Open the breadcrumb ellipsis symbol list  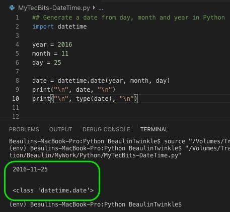101,9
